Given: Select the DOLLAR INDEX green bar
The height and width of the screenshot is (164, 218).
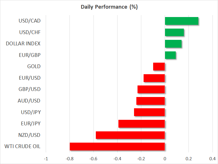Looking at the screenshot, I should pos(173,44).
